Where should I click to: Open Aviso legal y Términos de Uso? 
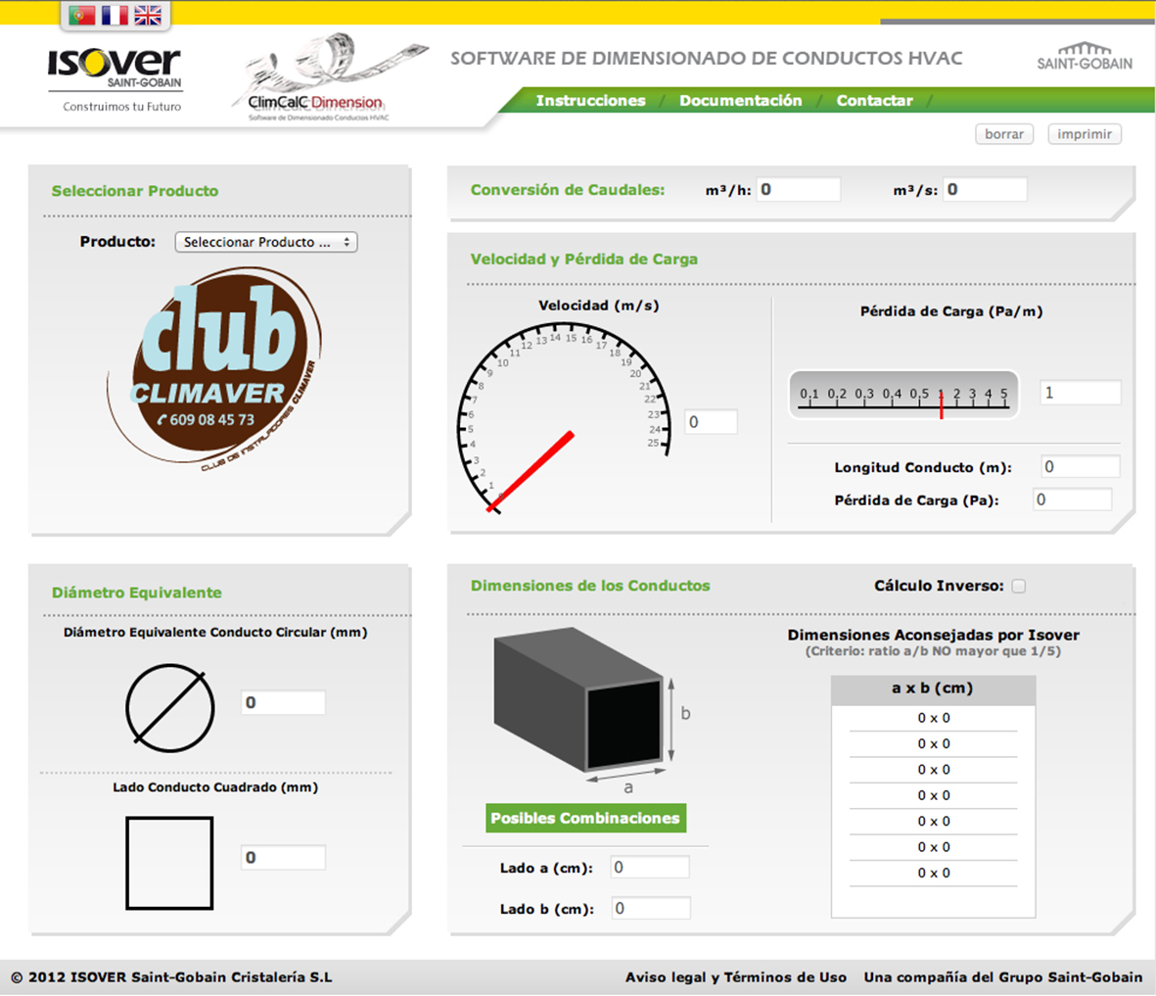point(735,976)
